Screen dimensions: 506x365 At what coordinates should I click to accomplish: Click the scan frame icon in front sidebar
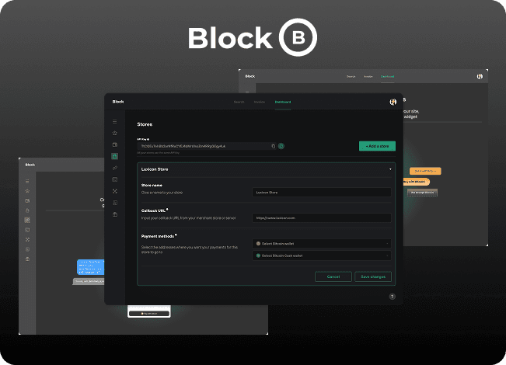(x=114, y=191)
